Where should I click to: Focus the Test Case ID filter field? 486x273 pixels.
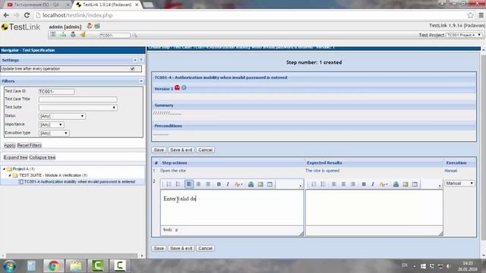[x=56, y=91]
